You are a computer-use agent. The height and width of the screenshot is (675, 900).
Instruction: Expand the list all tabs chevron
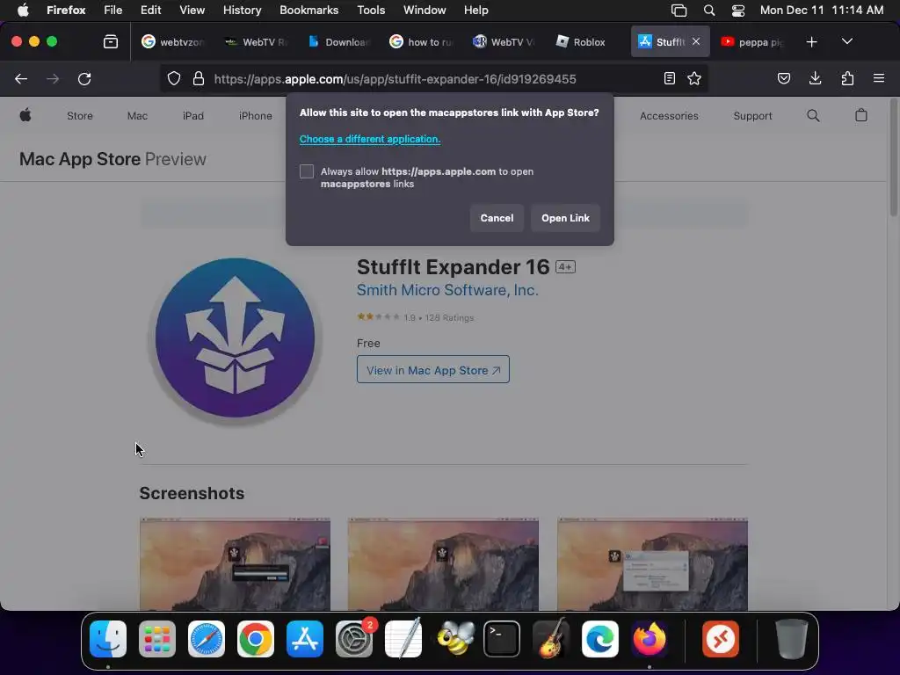[847, 42]
